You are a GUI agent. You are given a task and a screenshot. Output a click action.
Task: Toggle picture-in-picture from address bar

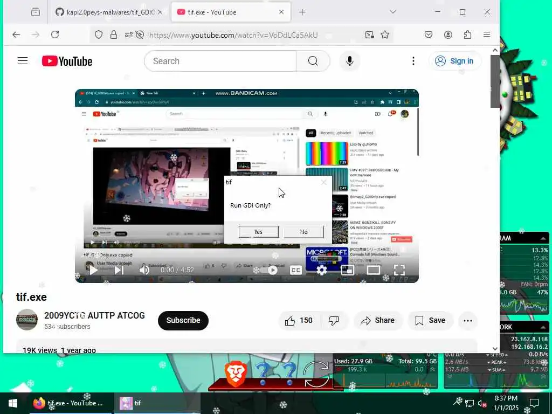(369, 34)
